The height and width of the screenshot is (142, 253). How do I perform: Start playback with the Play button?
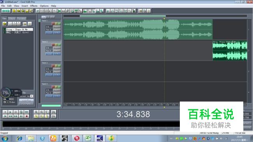click(11, 112)
